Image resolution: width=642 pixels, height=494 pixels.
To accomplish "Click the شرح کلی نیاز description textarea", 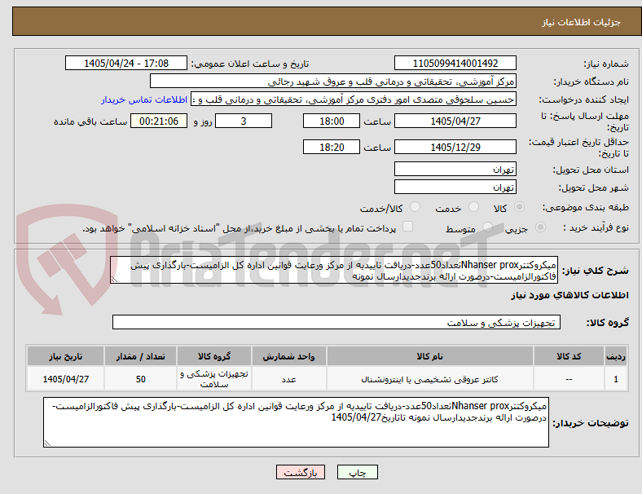I will coord(334,271).
